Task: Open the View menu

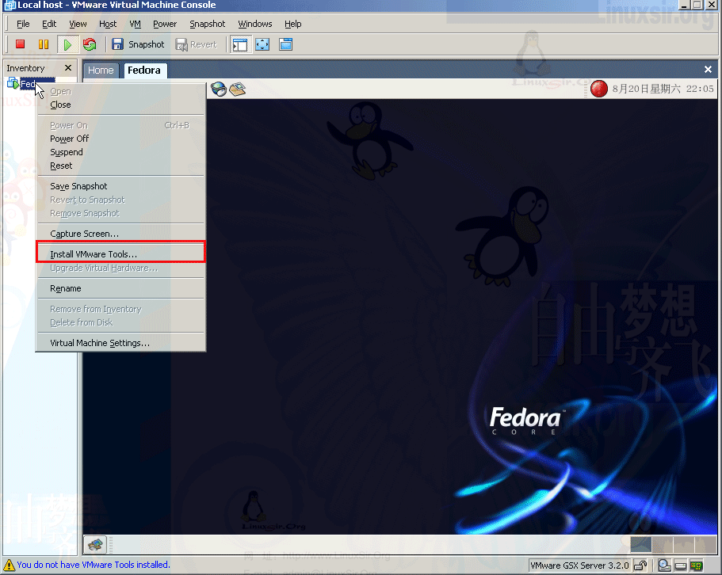Action: coord(78,24)
